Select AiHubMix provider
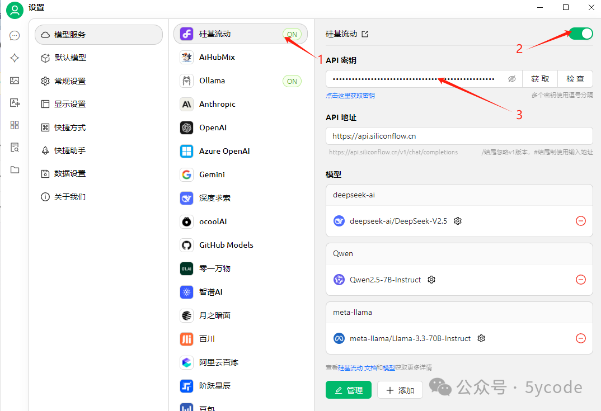Image resolution: width=601 pixels, height=411 pixels. click(x=240, y=57)
